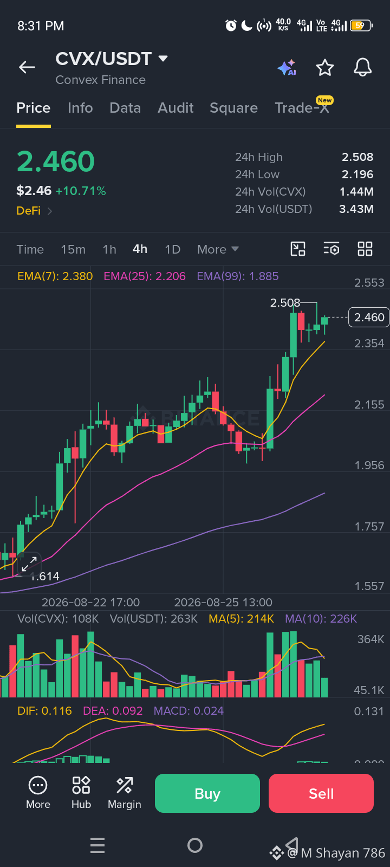Viewport: 390px width, 867px height.
Task: Select the 1h chart interval
Action: (x=109, y=249)
